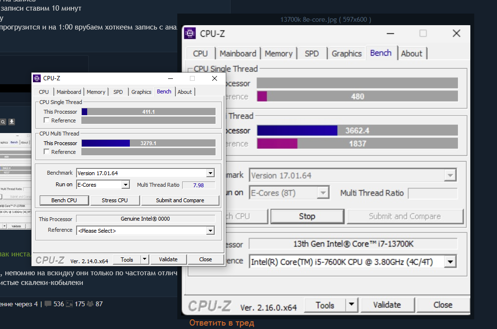Click the magnifier zoom icon on the left thumbnail

[x=3, y=122]
